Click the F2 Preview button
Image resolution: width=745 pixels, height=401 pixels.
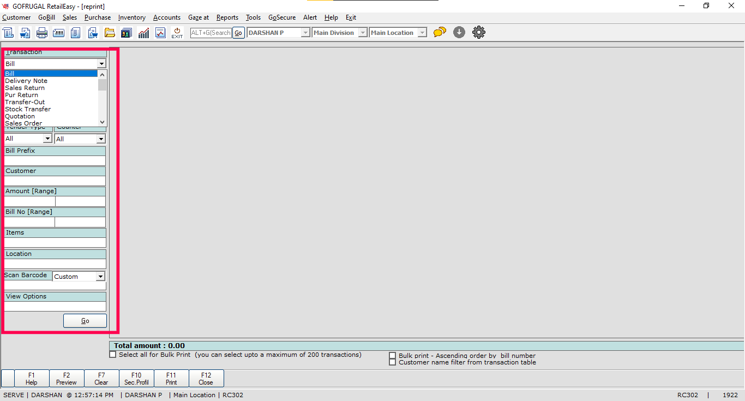click(67, 379)
